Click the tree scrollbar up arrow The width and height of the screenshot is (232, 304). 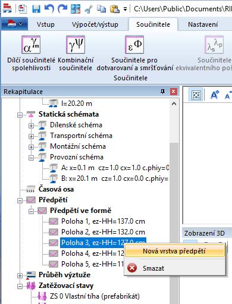174,104
